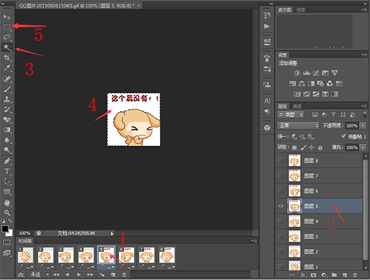Select the Move tool
Screen dimensions: 370x280
[7, 17]
